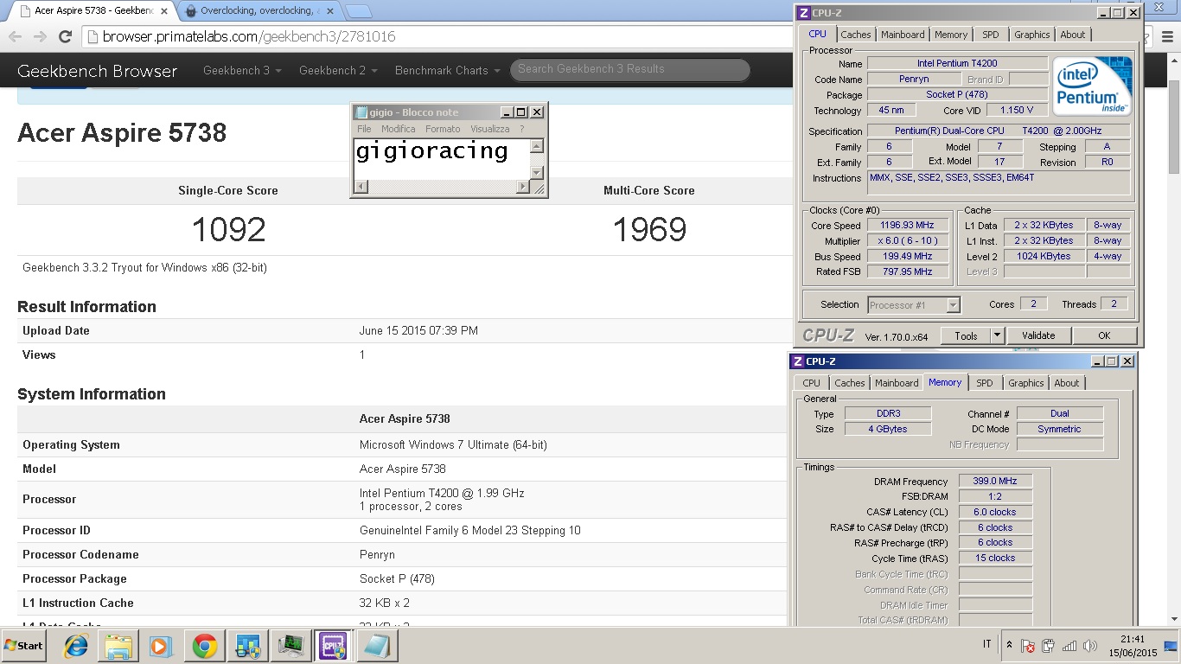Select the Memory tab in upper CPU-Z window
1181x664 pixels.
[951, 35]
